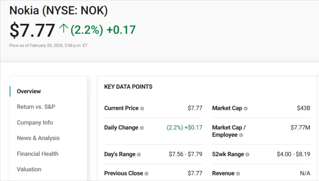Click info icon next to Day's Range

(139, 154)
